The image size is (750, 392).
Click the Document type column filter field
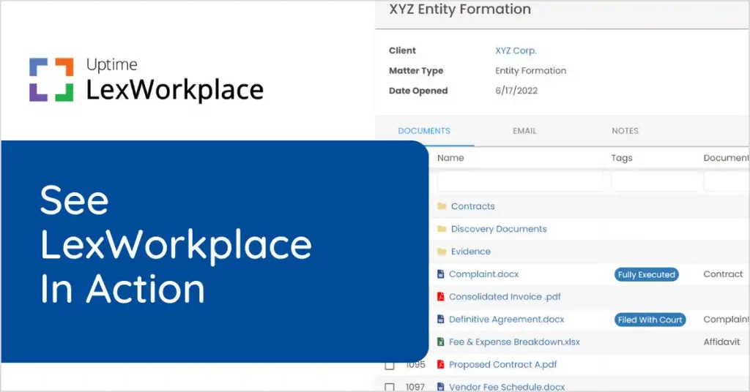pos(727,182)
